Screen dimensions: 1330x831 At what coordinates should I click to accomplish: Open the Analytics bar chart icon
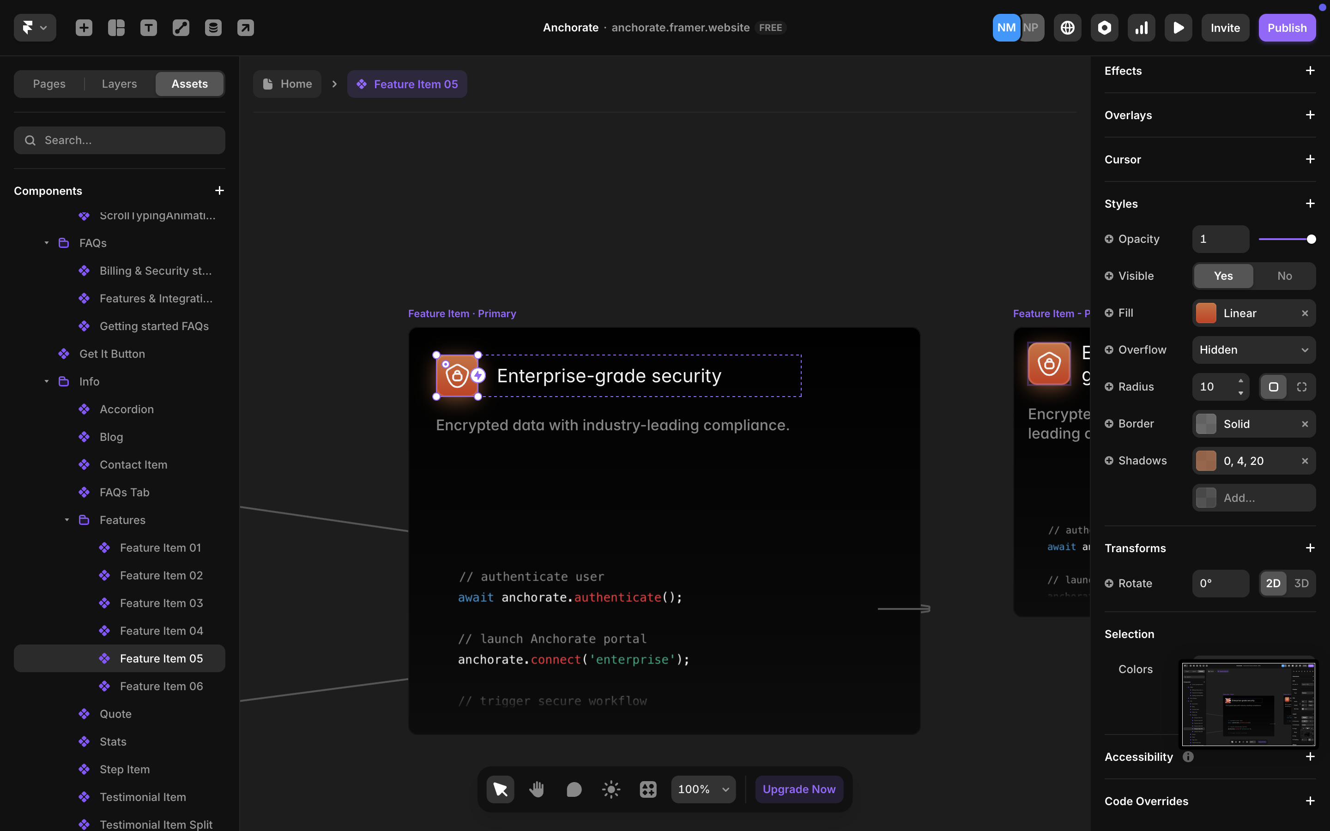[1141, 28]
